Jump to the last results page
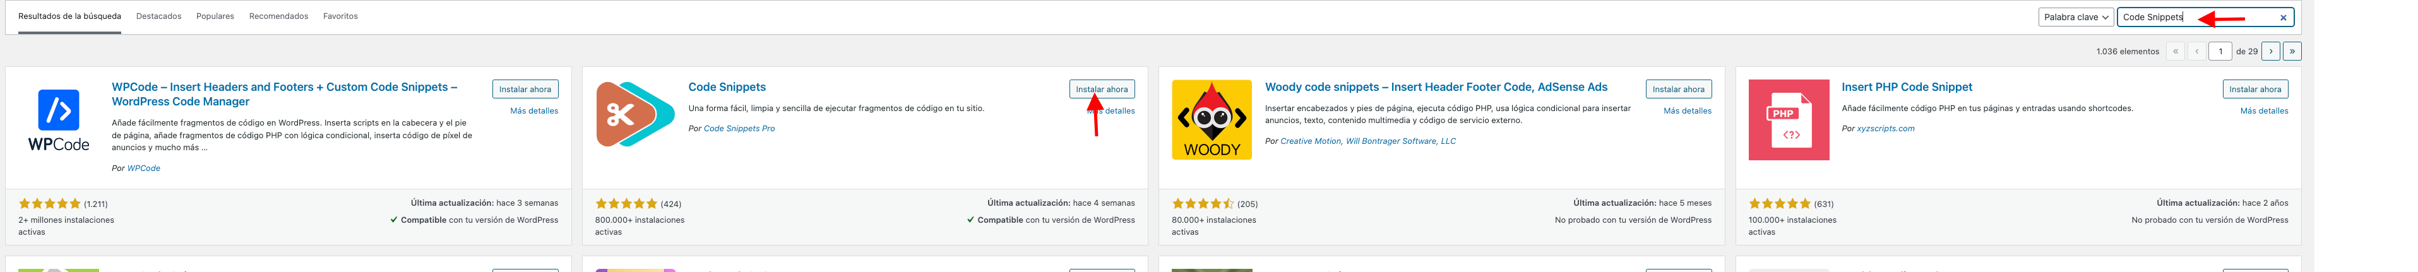 (x=2292, y=52)
